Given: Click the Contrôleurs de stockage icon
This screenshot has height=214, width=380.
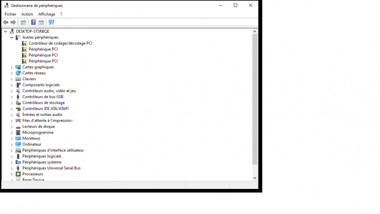Looking at the screenshot, I should click(x=18, y=103).
